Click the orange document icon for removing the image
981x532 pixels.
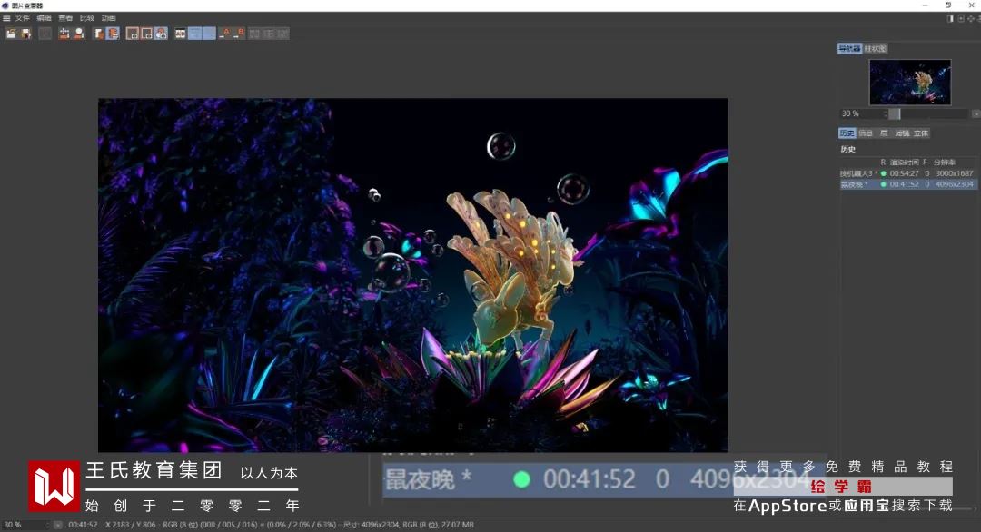coord(98,33)
